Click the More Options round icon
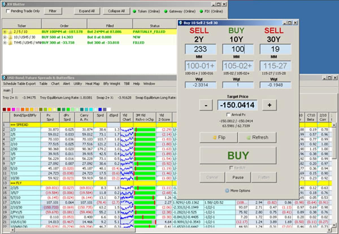Screen dimensions: 339x234 pos(227,191)
